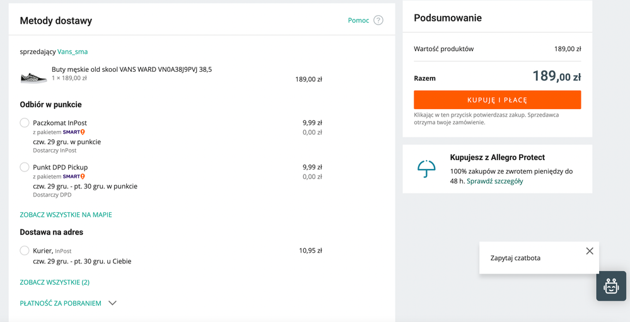Viewport: 630px width, 322px height.
Task: Select Punkt DPD Pickup delivery option
Action: tap(25, 167)
